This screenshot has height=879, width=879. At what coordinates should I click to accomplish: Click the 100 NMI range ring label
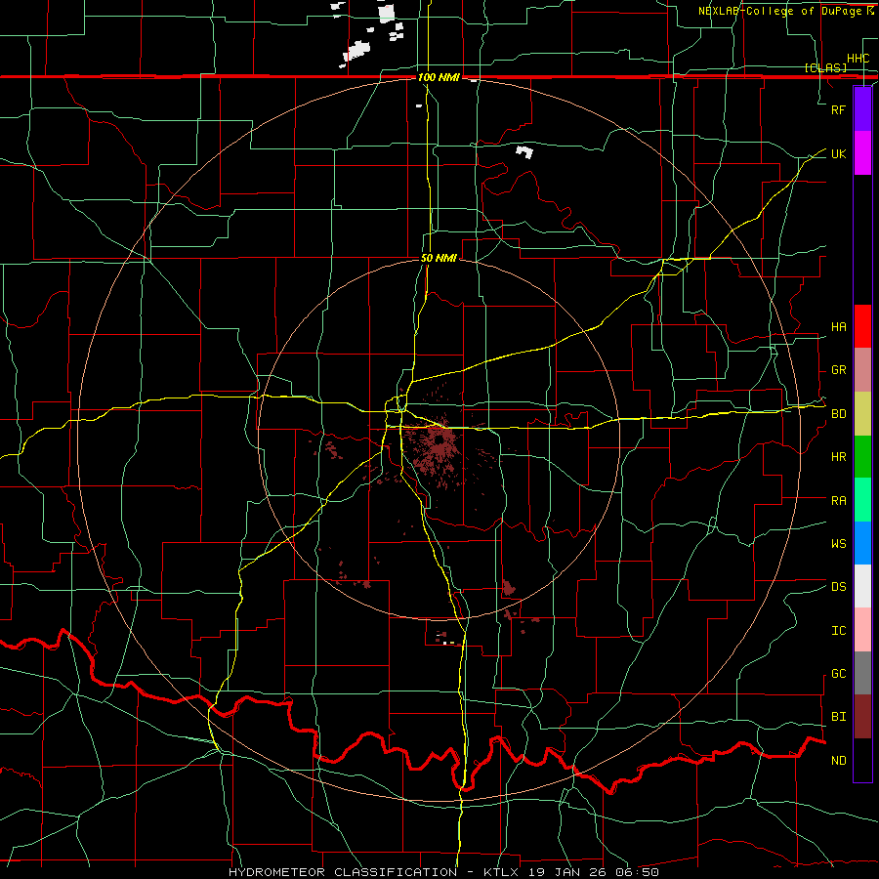coord(439,77)
